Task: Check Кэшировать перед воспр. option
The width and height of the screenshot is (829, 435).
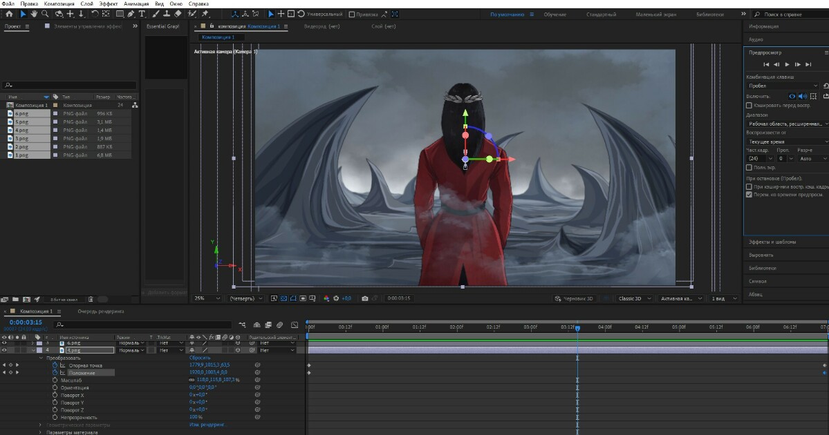Action: [x=749, y=105]
